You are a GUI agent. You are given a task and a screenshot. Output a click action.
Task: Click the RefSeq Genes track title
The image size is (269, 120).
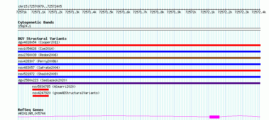coord(31,110)
